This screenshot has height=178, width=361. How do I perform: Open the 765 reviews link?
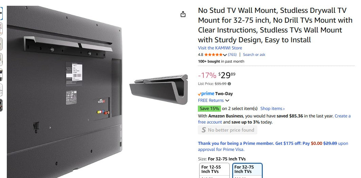coord(232,55)
